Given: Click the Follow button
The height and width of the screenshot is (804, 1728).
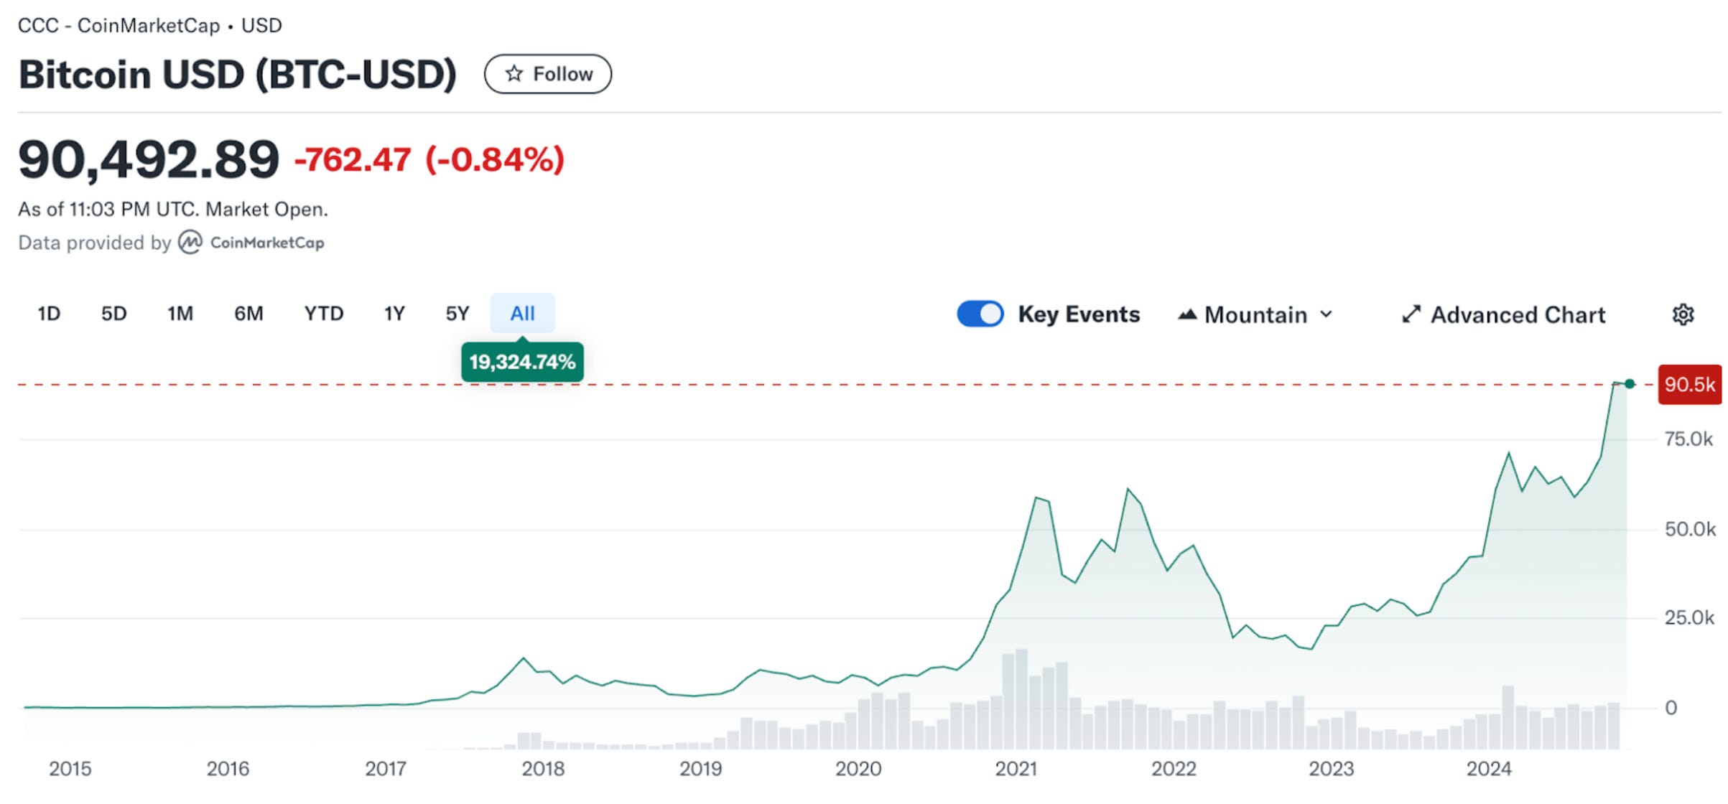Looking at the screenshot, I should (x=548, y=74).
